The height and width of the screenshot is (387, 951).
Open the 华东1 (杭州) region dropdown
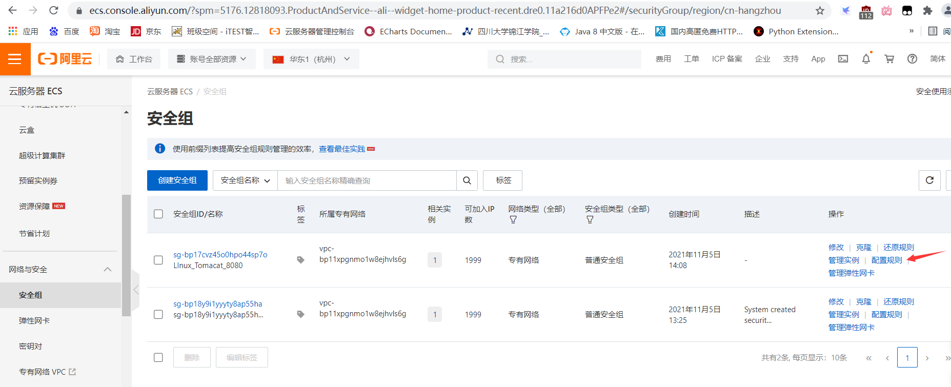coord(311,59)
